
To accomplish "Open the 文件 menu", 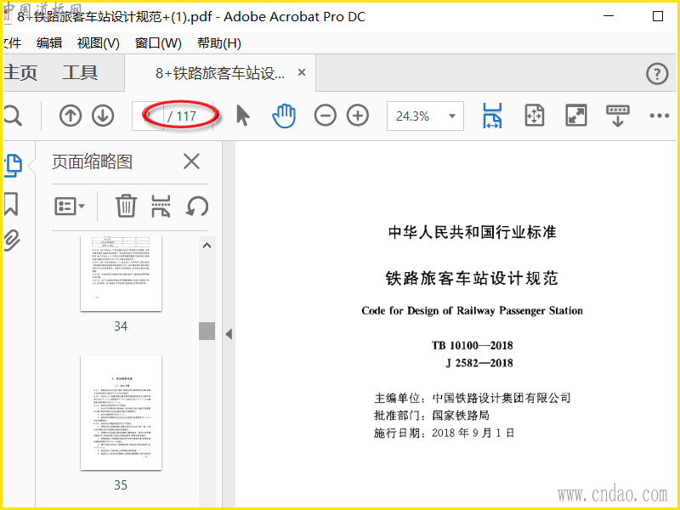I will coord(13,43).
